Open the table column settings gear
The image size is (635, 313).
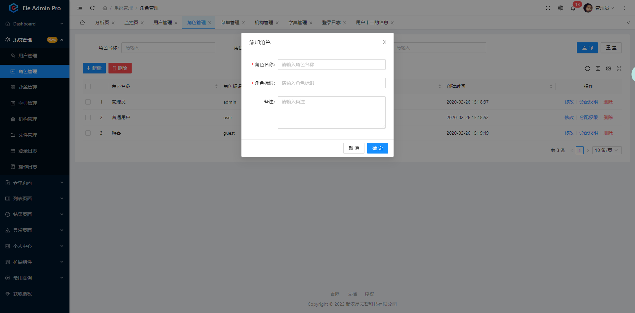coord(609,68)
